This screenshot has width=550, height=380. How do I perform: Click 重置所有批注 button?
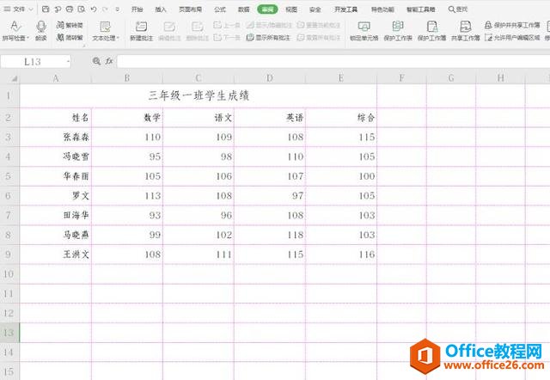(319, 37)
